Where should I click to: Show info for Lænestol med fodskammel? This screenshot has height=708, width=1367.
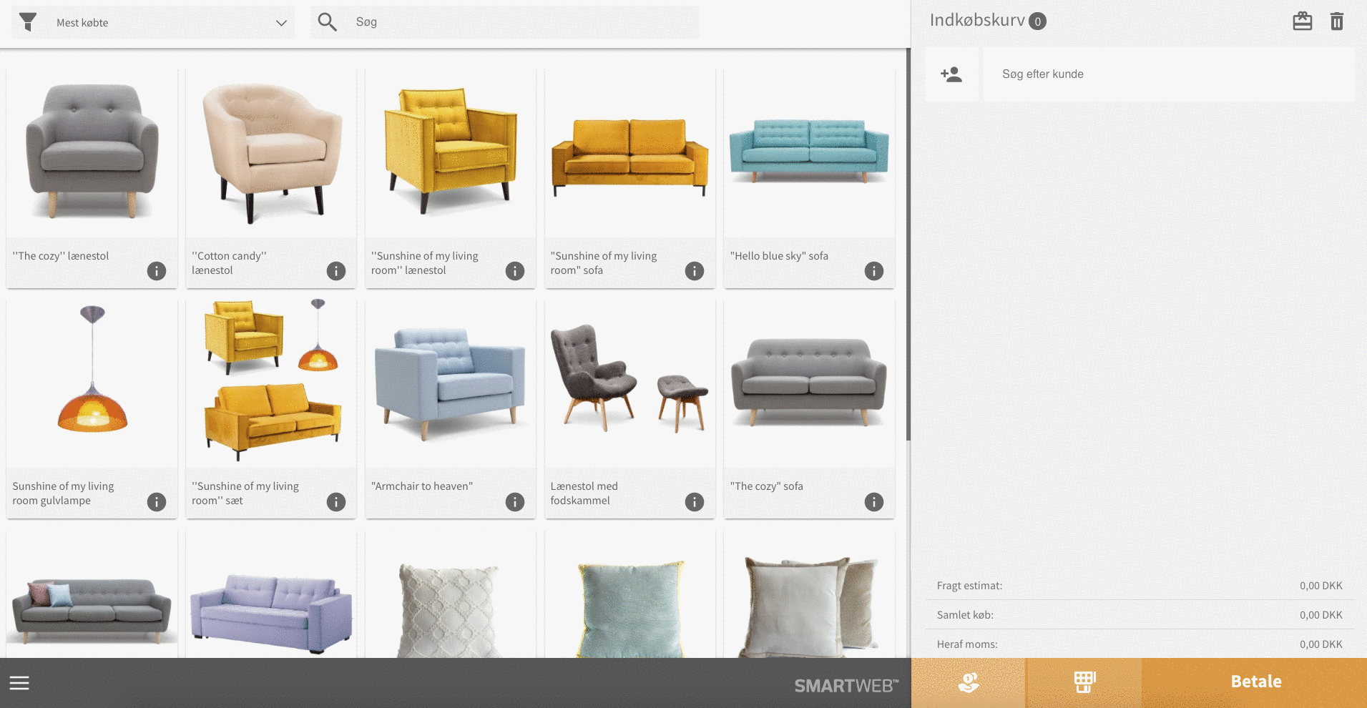tap(695, 502)
